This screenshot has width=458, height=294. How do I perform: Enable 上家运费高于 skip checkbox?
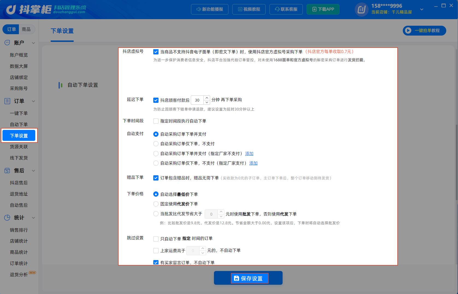pyautogui.click(x=156, y=251)
